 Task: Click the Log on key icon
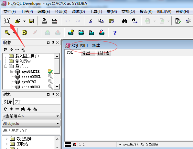pyautogui.click(x=7, y=33)
